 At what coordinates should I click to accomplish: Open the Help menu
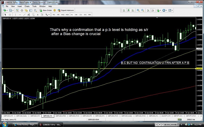pyautogui.click(x=50, y=6)
